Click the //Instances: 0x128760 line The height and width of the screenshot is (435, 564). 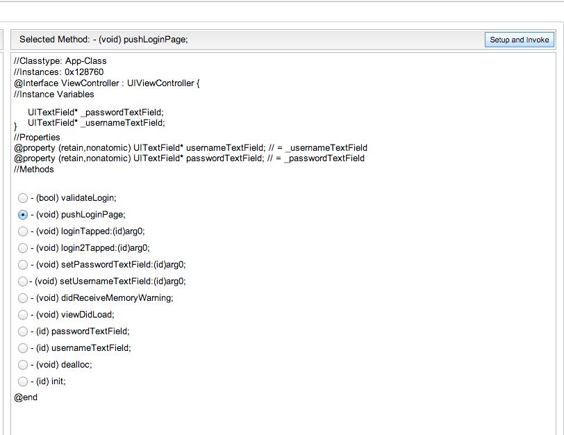(x=59, y=72)
